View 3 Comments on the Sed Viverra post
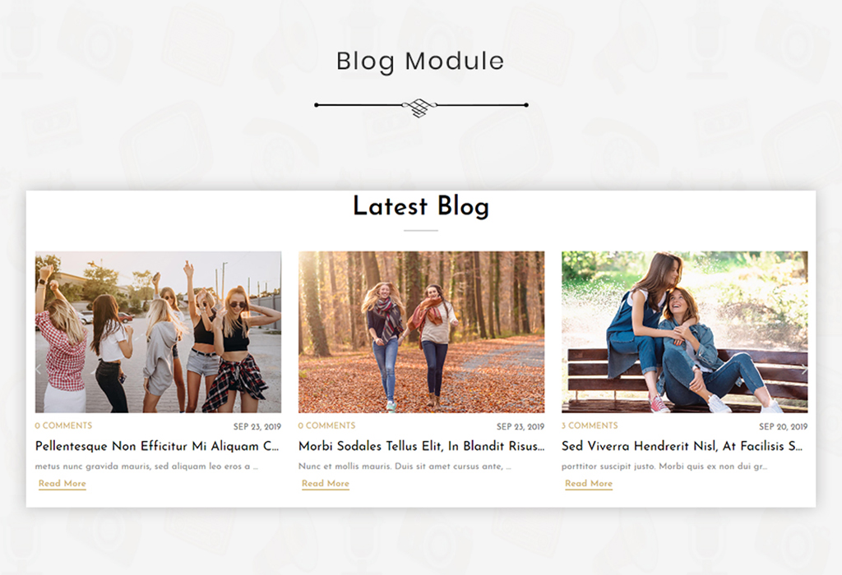 pyautogui.click(x=590, y=425)
